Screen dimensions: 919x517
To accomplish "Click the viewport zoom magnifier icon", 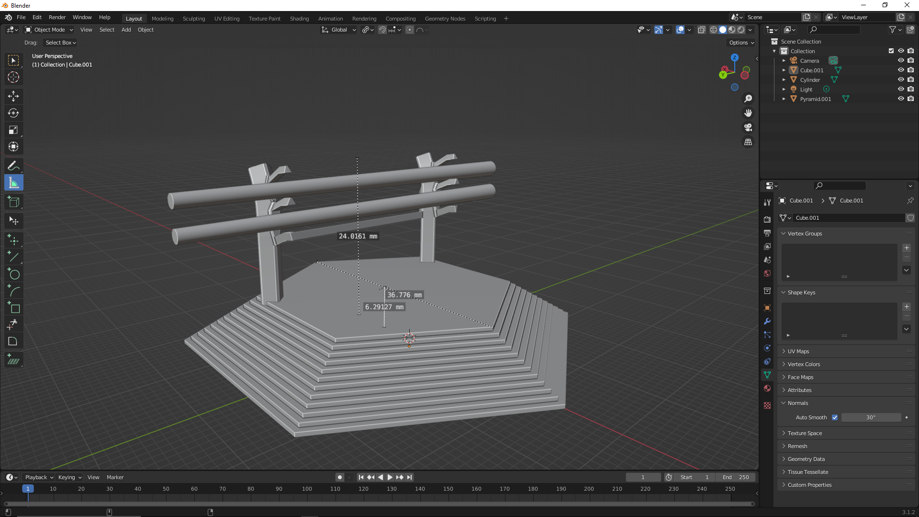I will pos(748,99).
